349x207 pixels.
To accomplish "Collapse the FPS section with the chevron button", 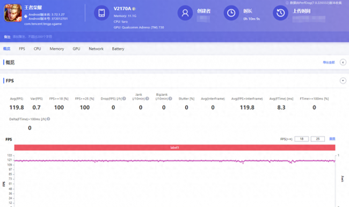I will [x=343, y=81].
